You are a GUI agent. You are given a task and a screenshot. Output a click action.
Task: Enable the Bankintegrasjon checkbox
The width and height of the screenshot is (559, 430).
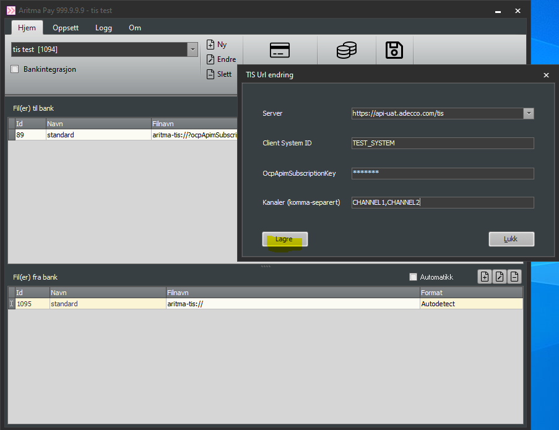coord(15,69)
